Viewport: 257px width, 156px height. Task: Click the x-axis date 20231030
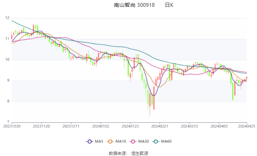(x=12, y=126)
